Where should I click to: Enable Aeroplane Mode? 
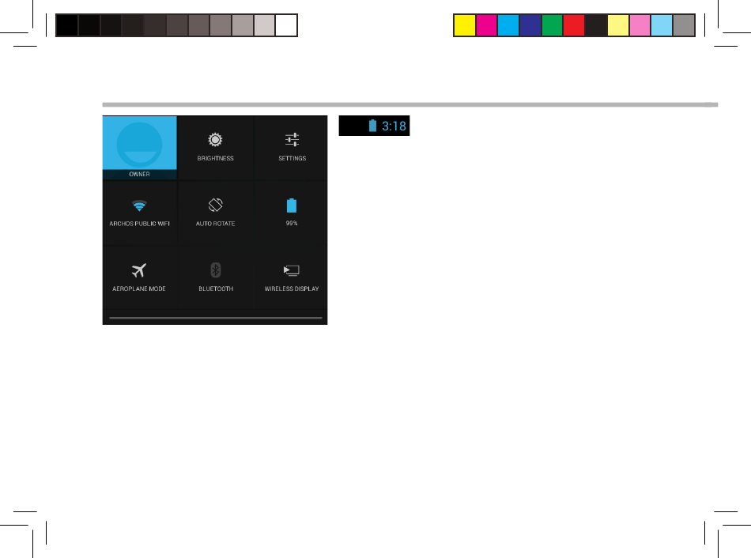139,277
